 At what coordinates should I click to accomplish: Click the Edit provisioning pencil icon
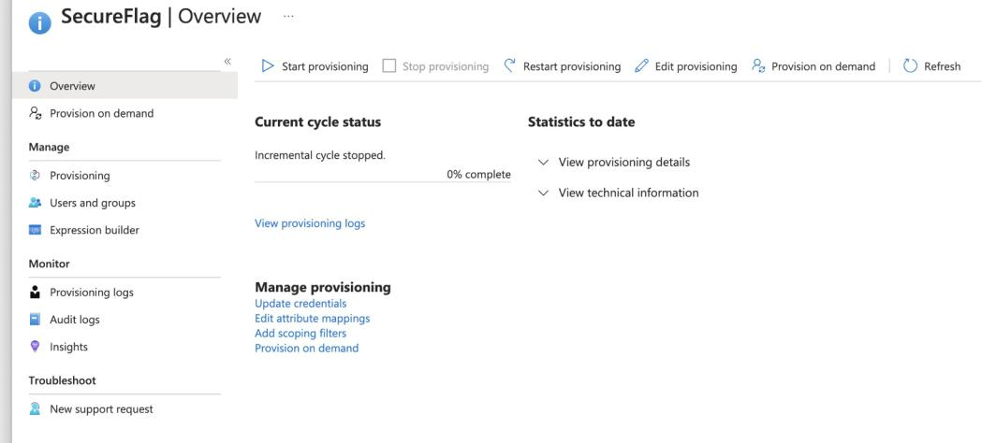641,65
